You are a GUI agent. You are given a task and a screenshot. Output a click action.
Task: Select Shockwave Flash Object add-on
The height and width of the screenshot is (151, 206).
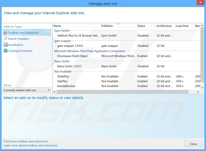tap(127, 56)
